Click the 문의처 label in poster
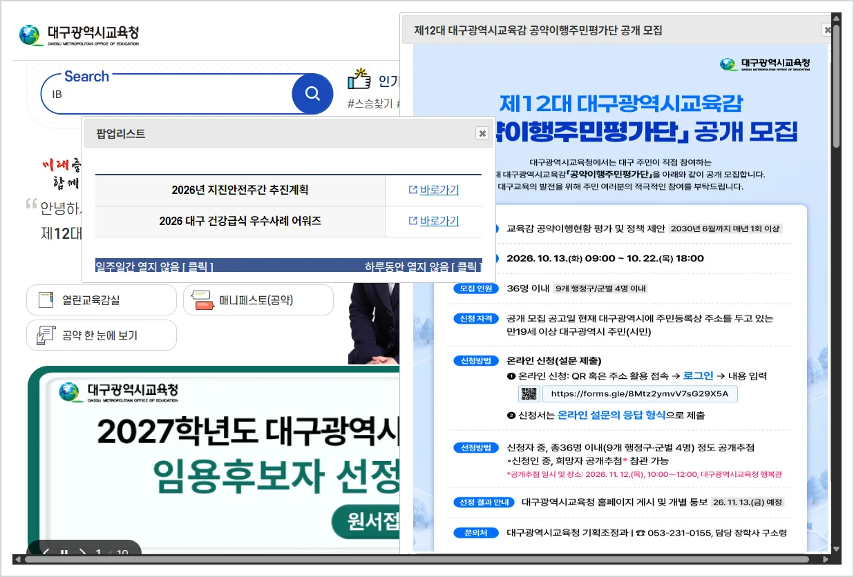Viewport: 854px width, 577px height. [x=475, y=533]
